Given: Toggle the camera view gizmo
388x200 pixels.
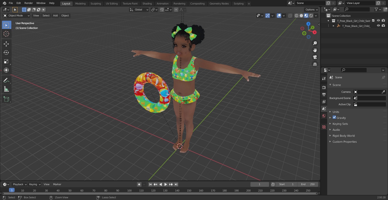Looking at the screenshot, I should coord(315,57).
